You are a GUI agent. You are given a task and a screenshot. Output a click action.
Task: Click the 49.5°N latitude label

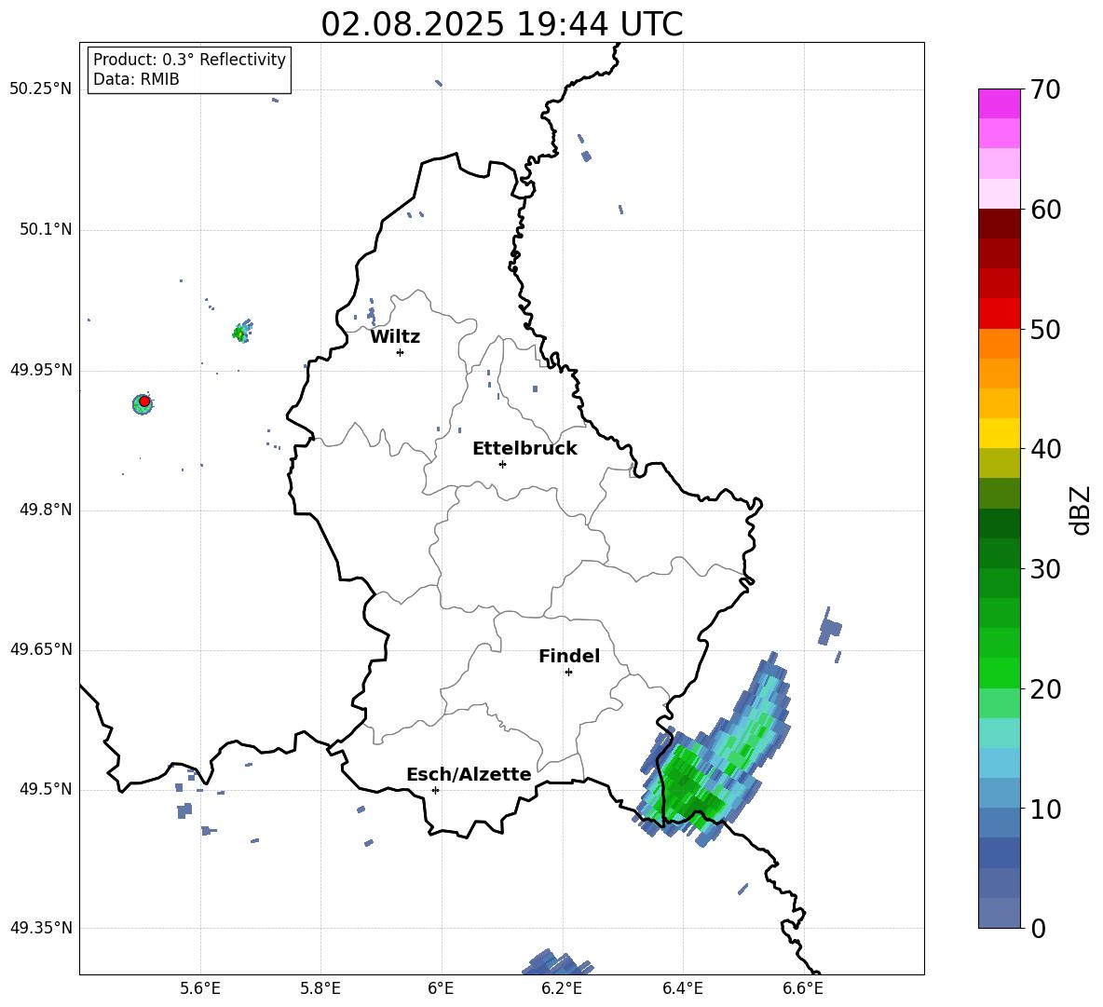point(46,789)
